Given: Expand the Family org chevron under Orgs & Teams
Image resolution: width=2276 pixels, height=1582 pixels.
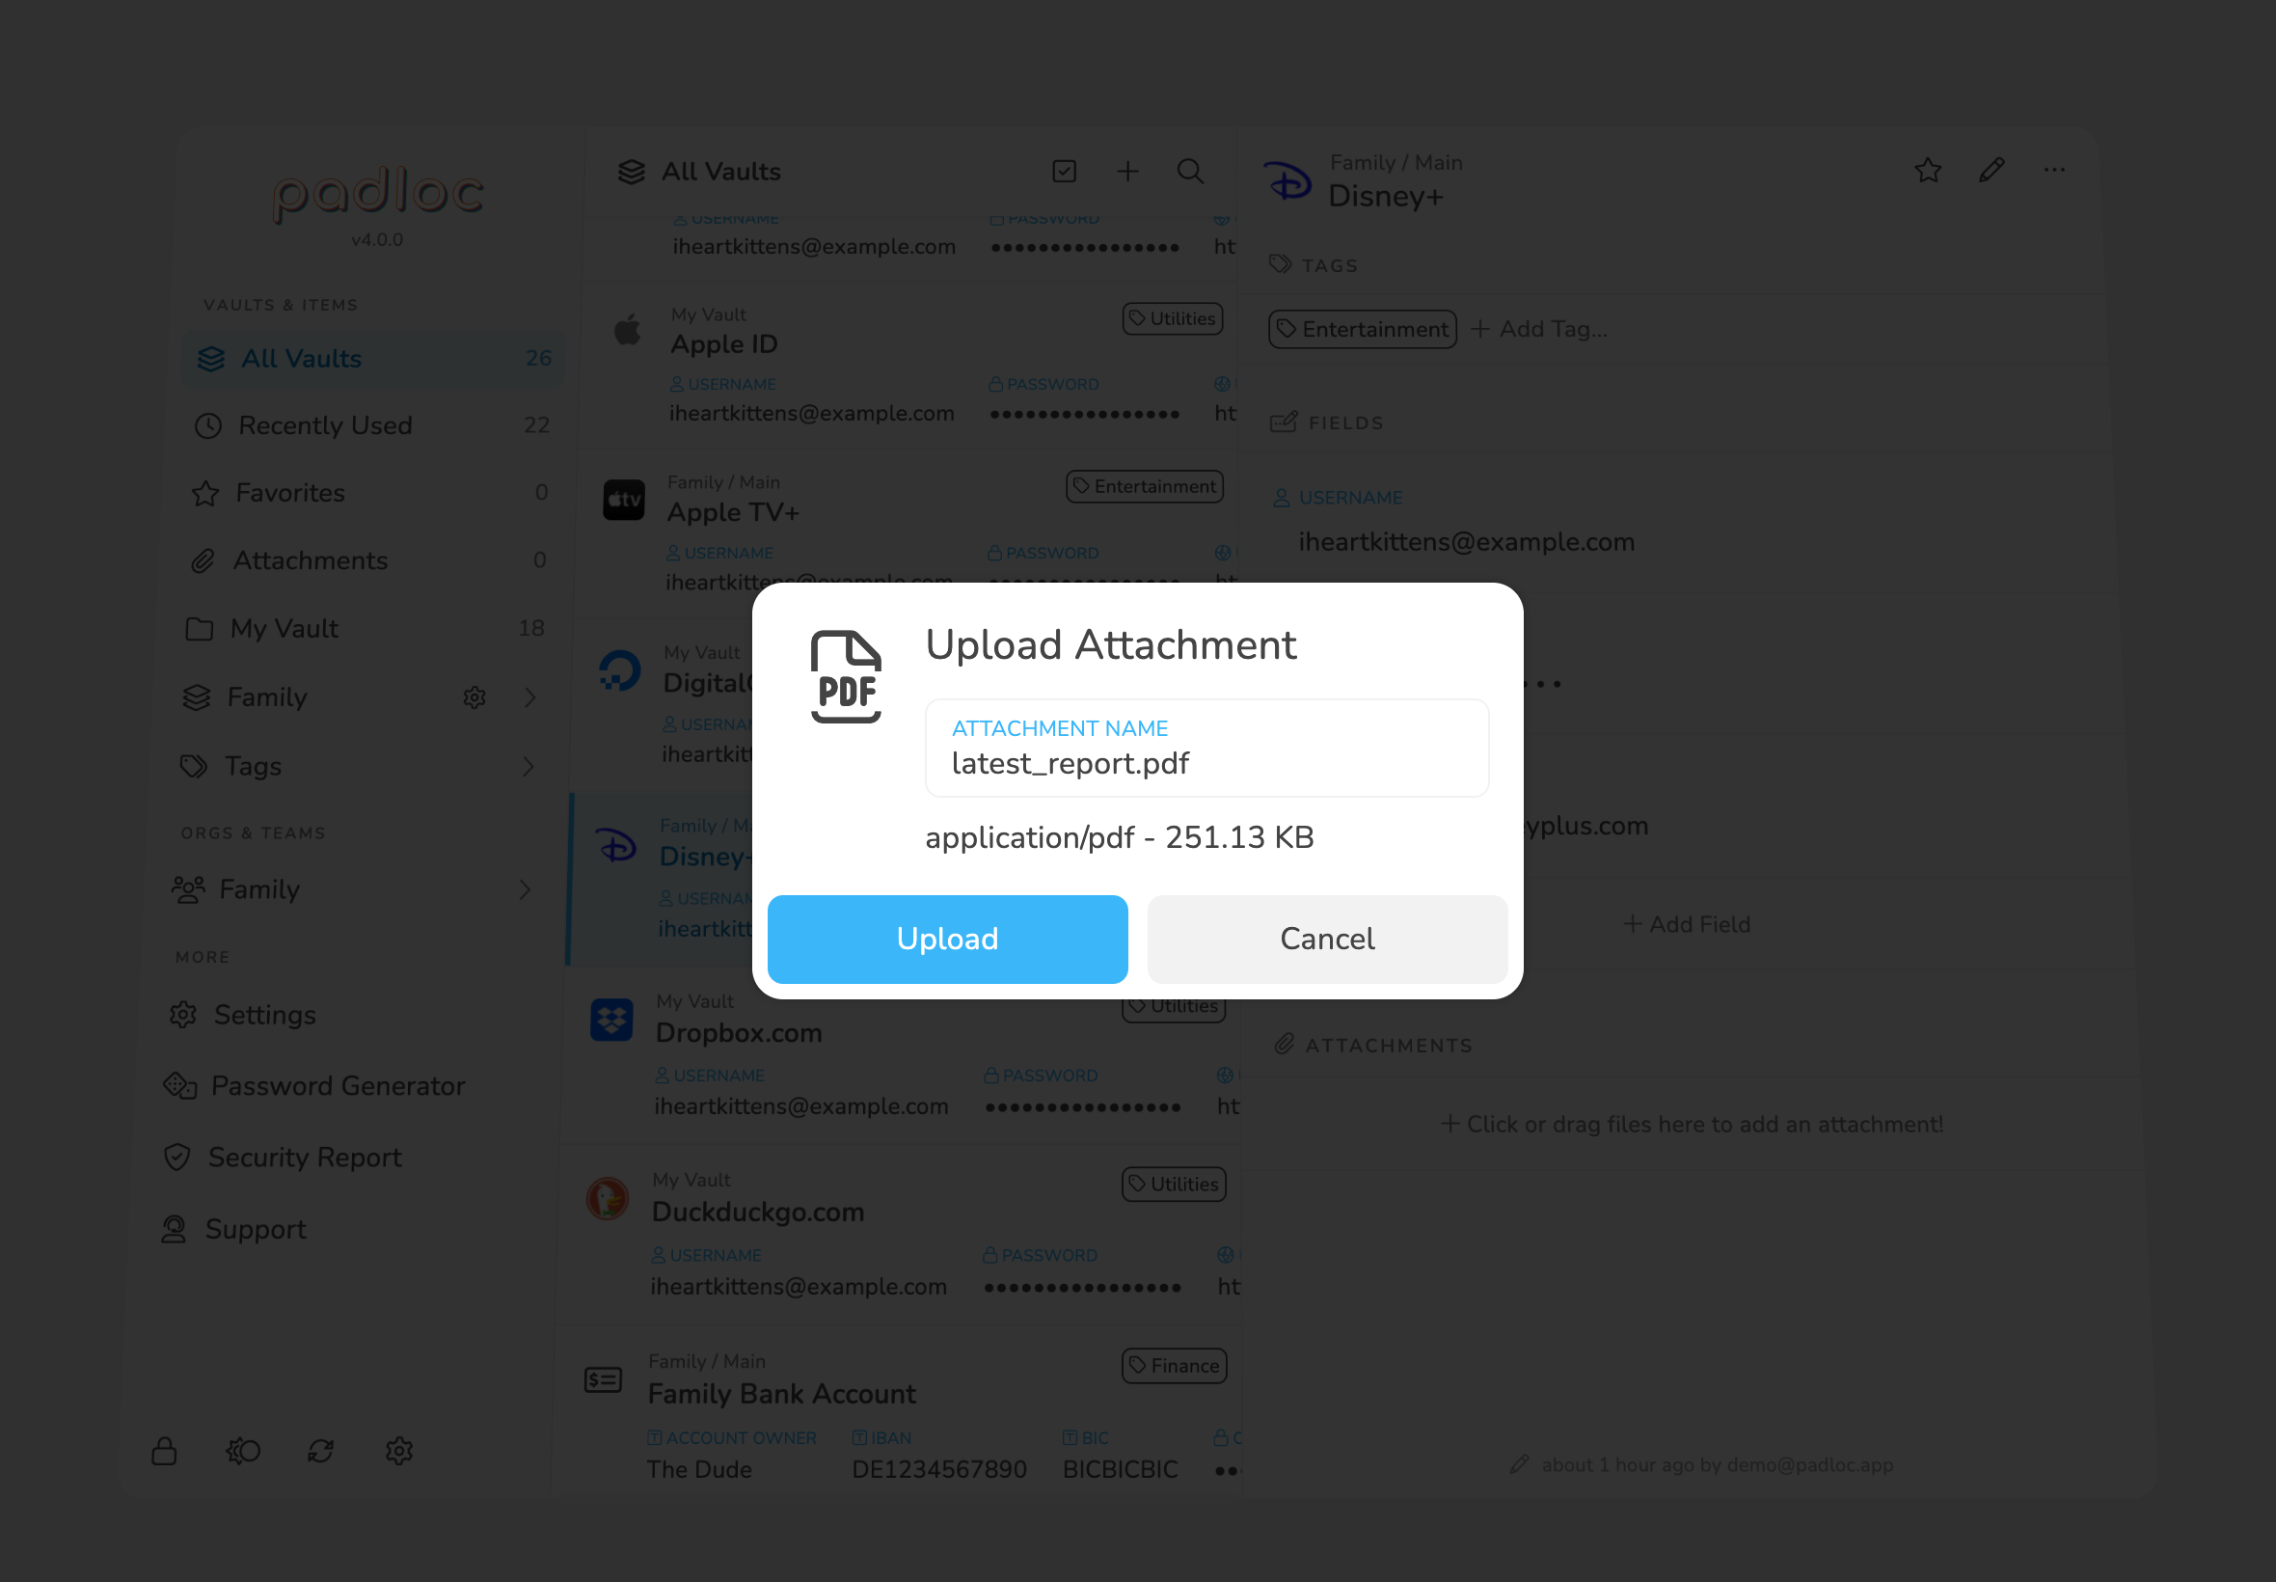Looking at the screenshot, I should point(526,890).
